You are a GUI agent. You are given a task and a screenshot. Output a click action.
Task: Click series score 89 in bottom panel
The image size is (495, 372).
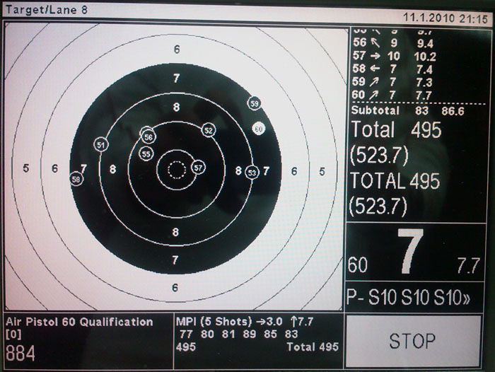click(x=250, y=334)
